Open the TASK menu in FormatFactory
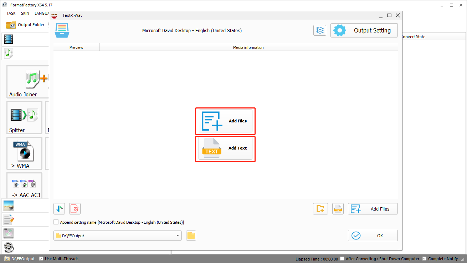 (x=11, y=13)
